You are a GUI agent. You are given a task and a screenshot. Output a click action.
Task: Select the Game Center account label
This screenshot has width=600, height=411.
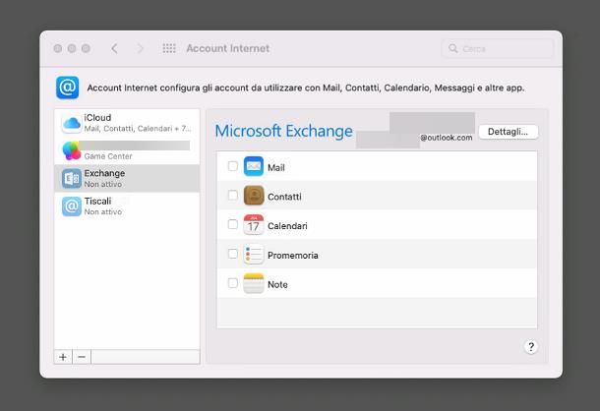[108, 156]
